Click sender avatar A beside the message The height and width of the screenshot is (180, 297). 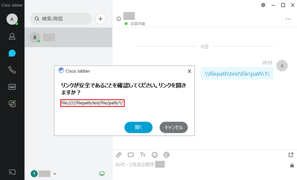(x=282, y=65)
